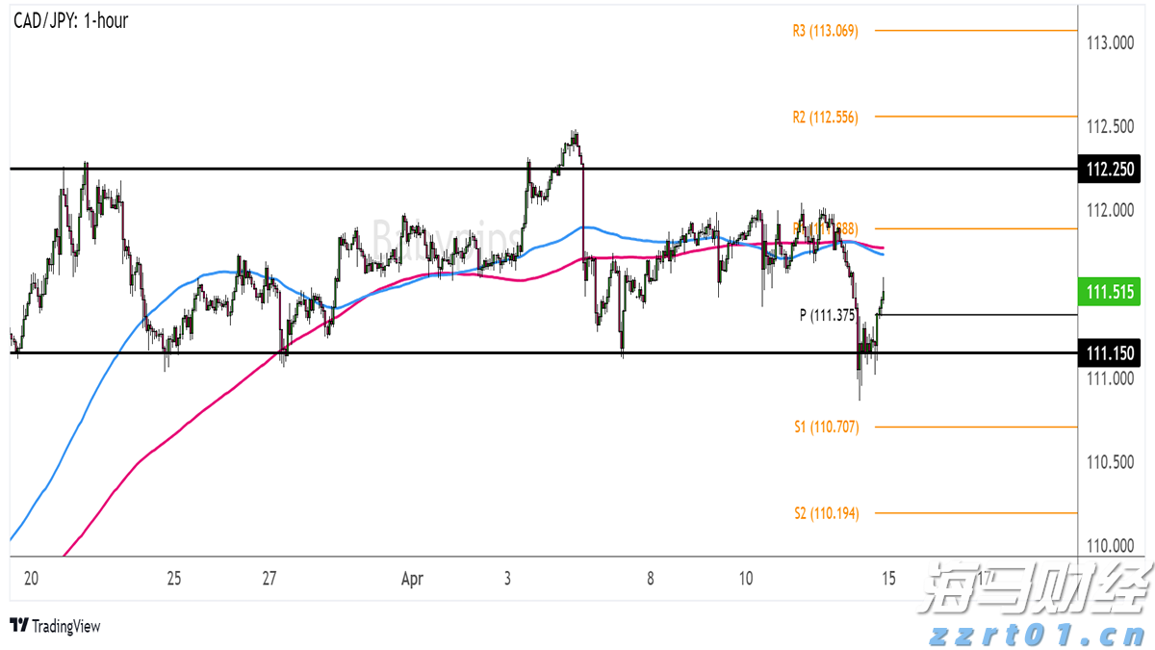Click the 112.500 price axis label
1155x650 pixels.
pyautogui.click(x=1110, y=127)
